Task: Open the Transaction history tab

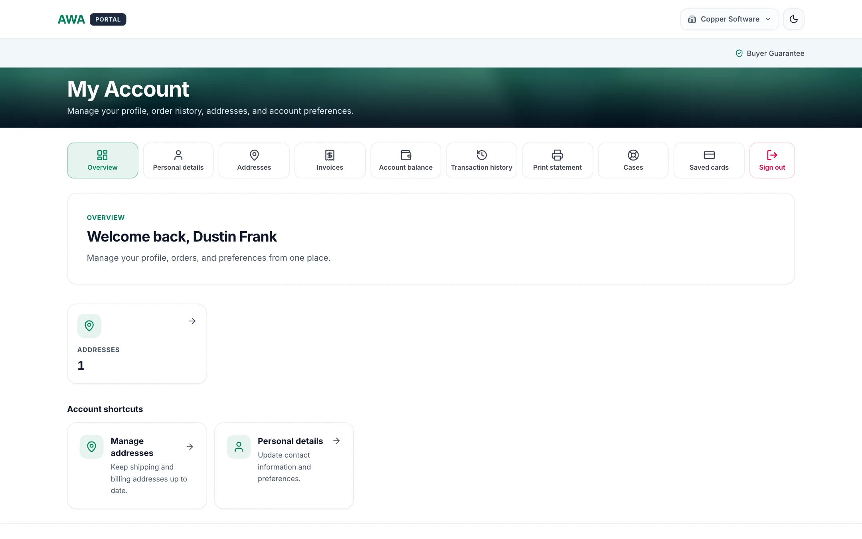Action: tap(482, 161)
